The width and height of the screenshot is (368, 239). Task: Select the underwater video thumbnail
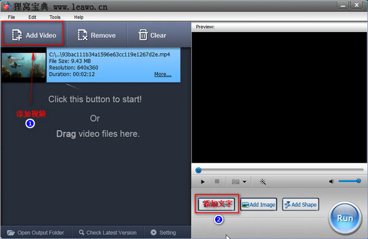(x=24, y=65)
